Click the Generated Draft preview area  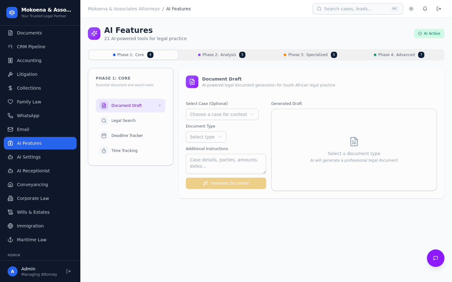pyautogui.click(x=354, y=150)
